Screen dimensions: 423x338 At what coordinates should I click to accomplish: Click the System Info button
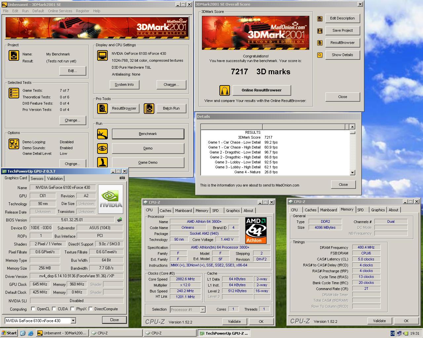pos(124,84)
